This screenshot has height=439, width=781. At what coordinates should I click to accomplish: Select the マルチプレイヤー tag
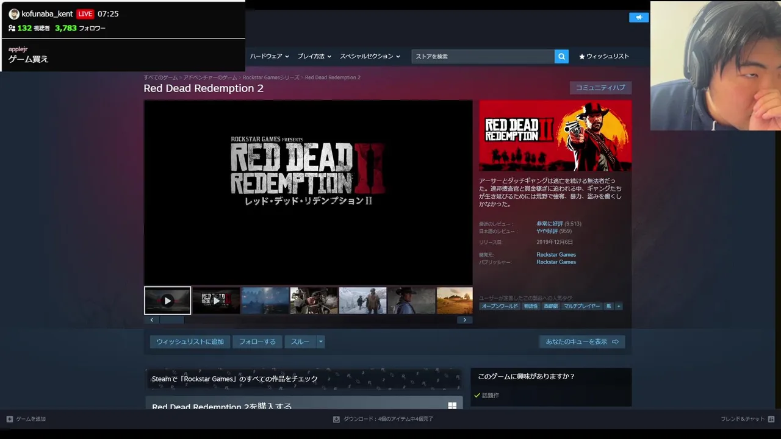(581, 306)
